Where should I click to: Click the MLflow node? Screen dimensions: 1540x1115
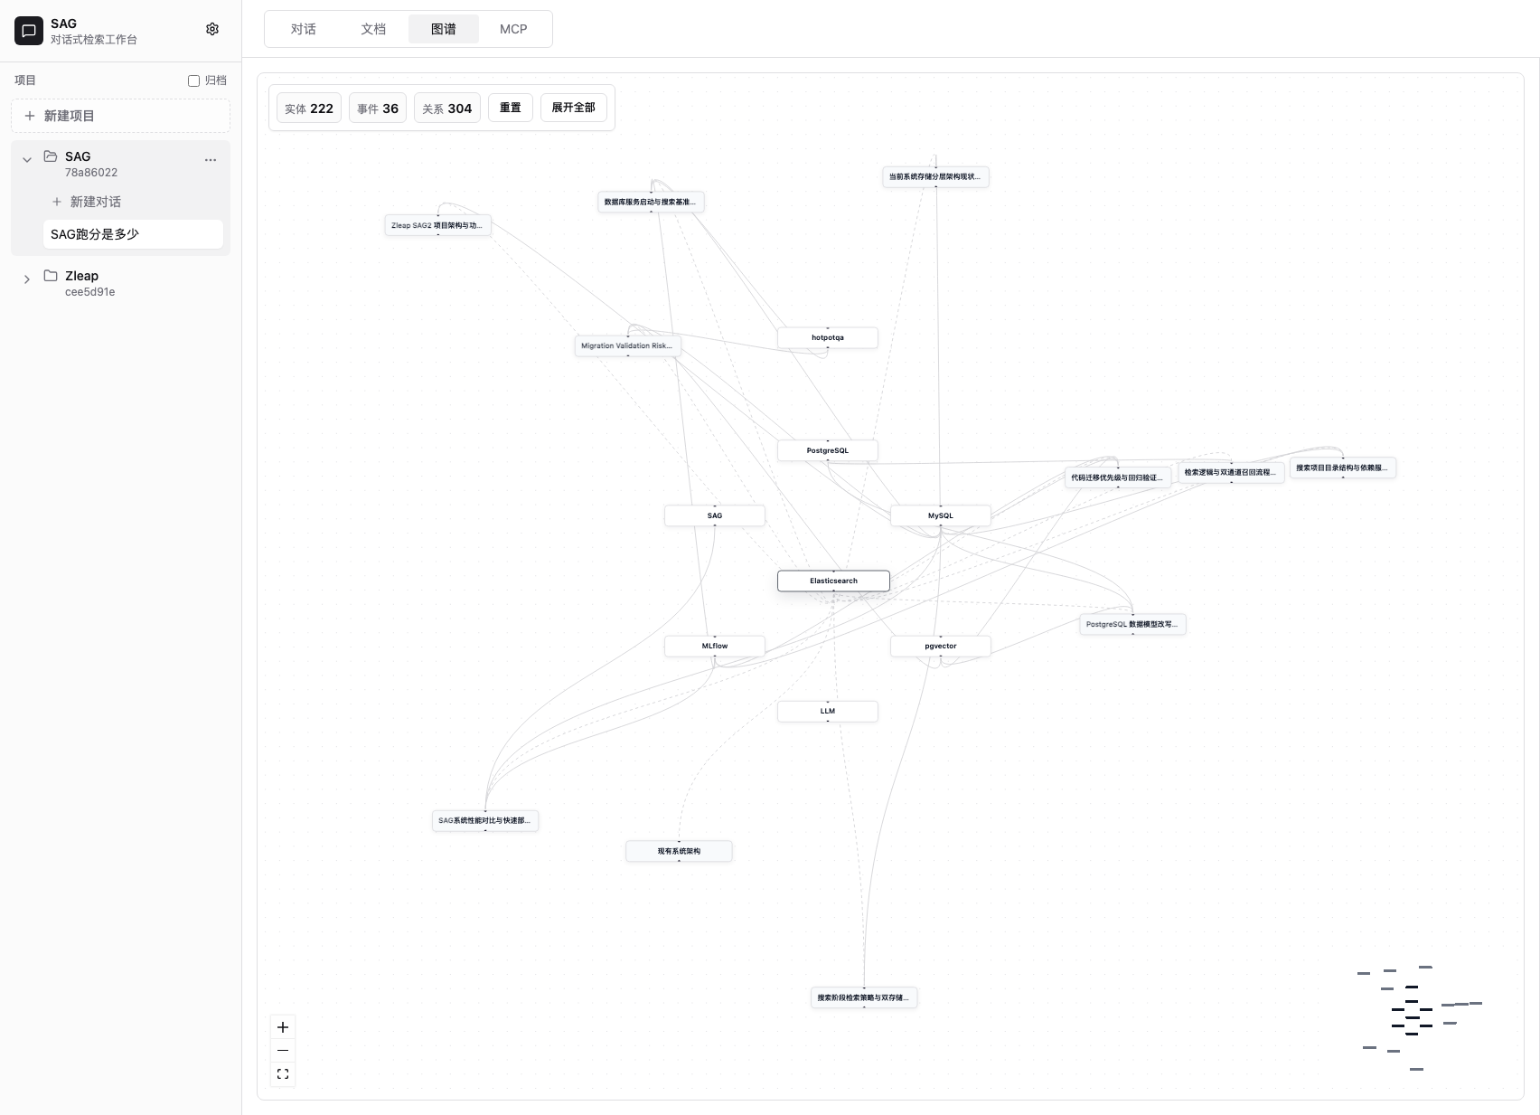tap(715, 646)
